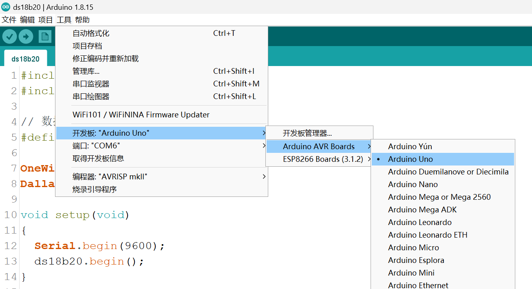Screen dimensions: 532x289
Task: Upload the sketch using the arrow icon
Action: [25, 36]
